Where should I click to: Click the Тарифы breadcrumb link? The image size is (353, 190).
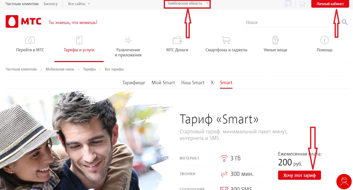pyautogui.click(x=90, y=69)
